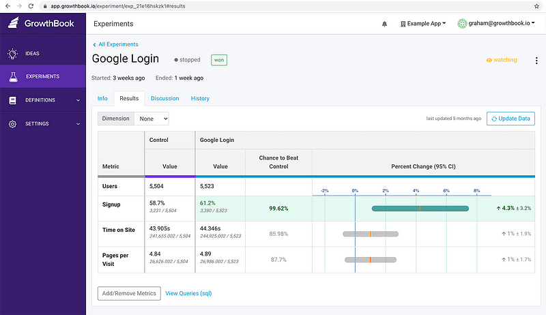
Task: Open the Example App organization dropdown
Action: (x=423, y=24)
